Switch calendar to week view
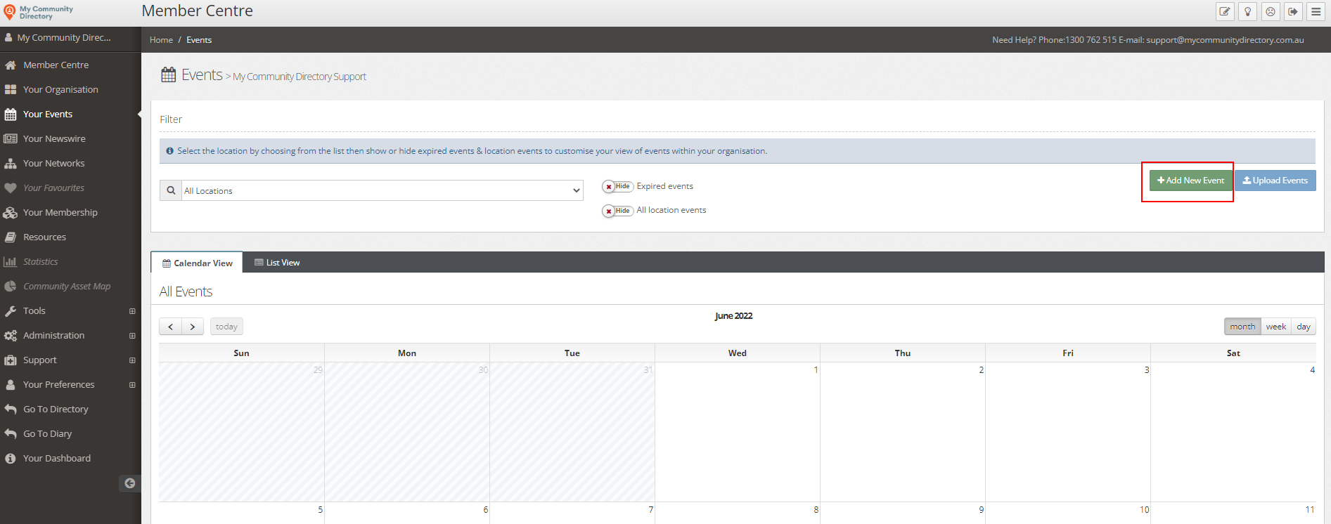The image size is (1331, 524). pyautogui.click(x=1275, y=327)
